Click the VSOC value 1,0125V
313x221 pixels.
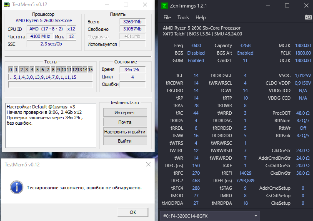[303, 75]
